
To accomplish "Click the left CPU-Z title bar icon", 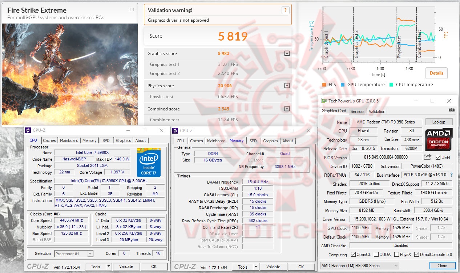I will [x=28, y=130].
